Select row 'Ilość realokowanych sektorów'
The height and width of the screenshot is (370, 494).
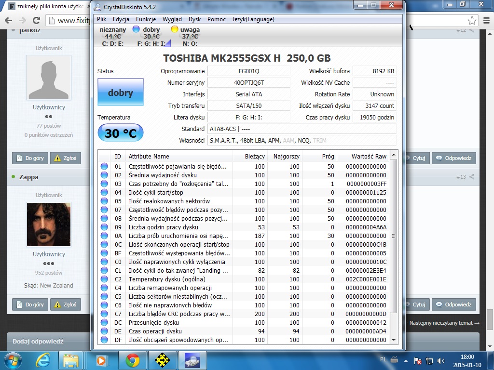[244, 201]
